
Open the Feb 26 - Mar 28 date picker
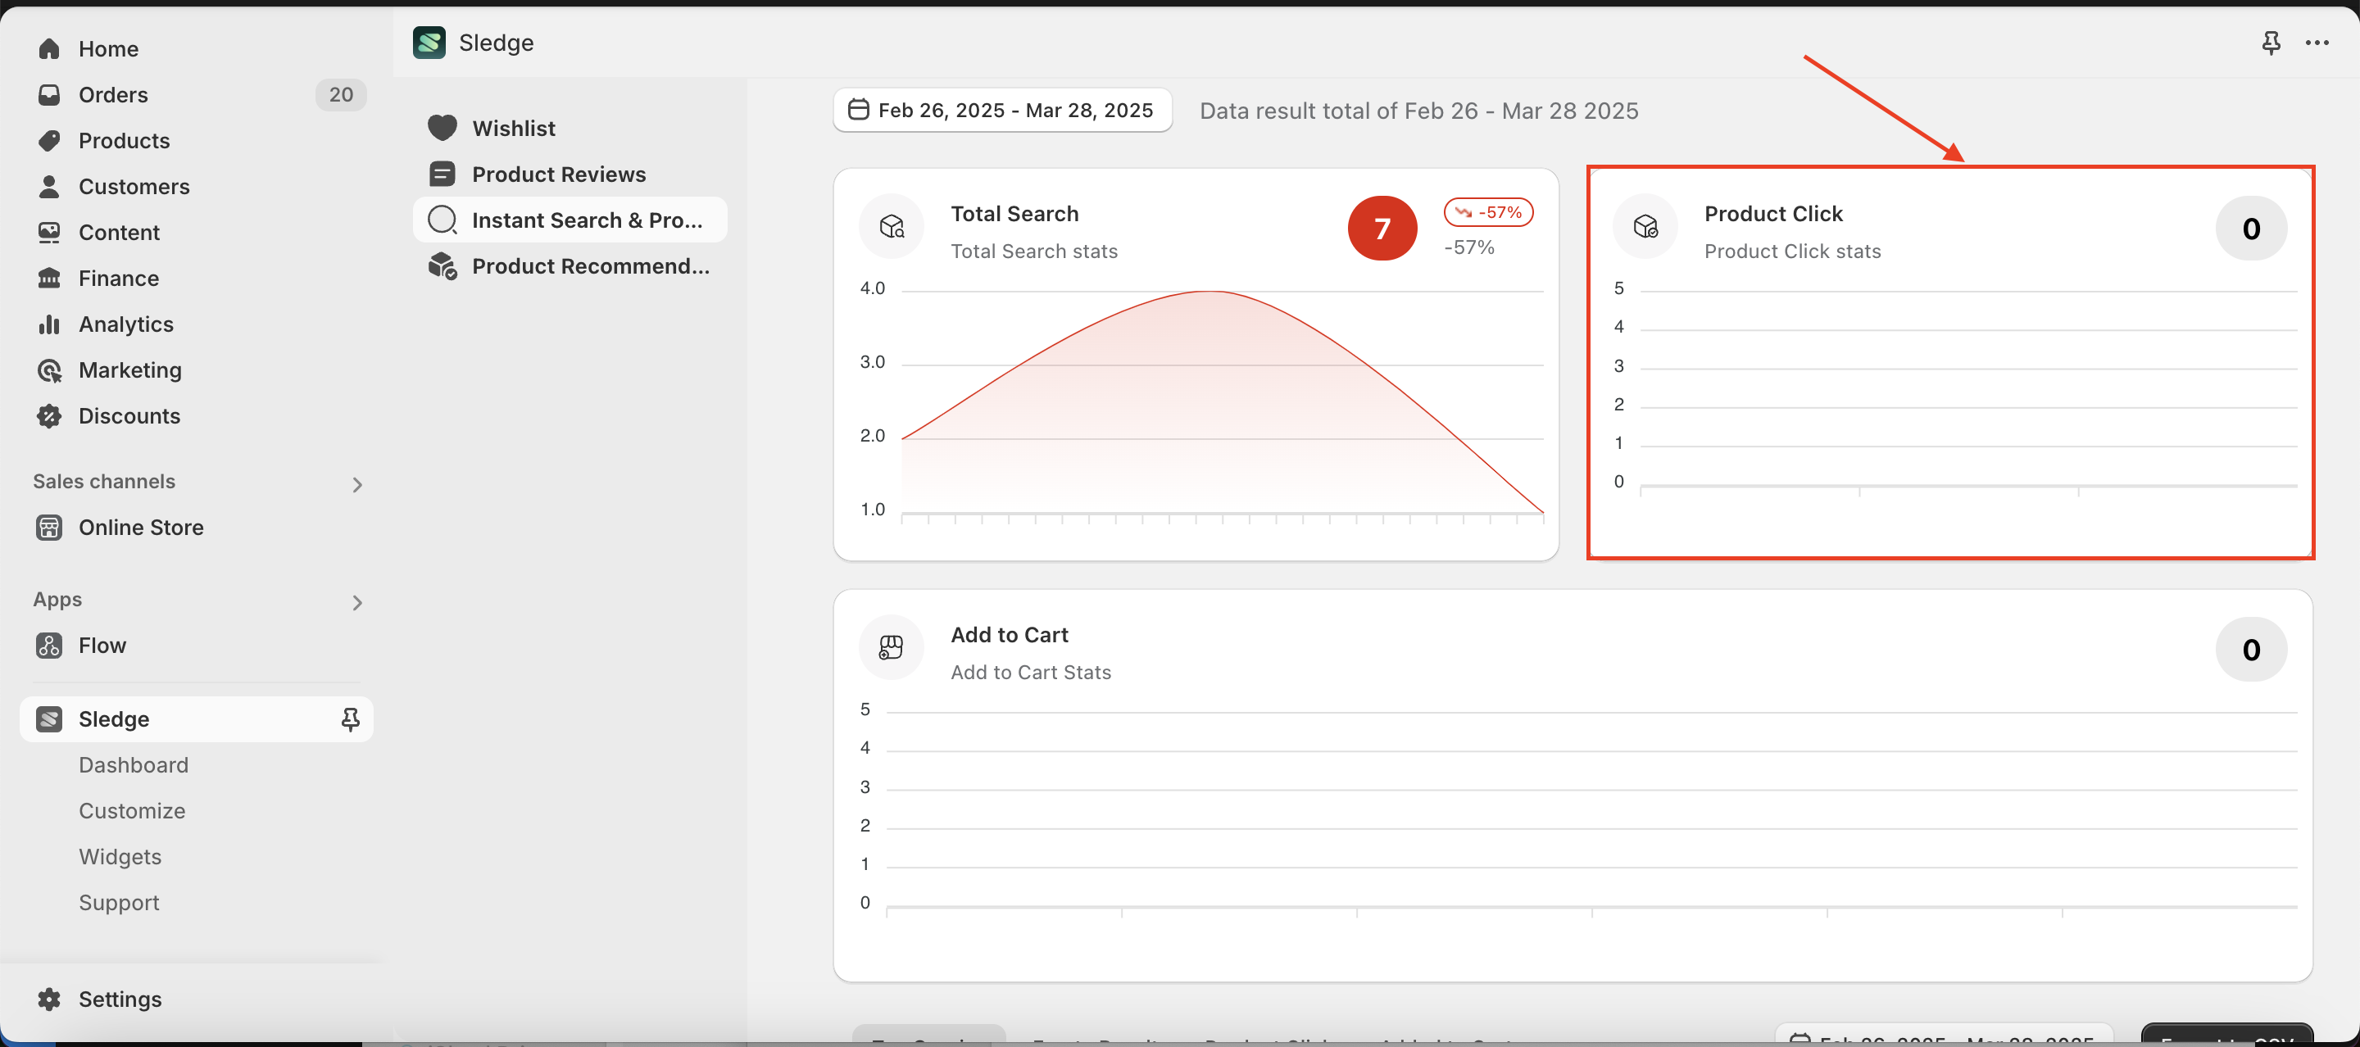pos(1001,110)
